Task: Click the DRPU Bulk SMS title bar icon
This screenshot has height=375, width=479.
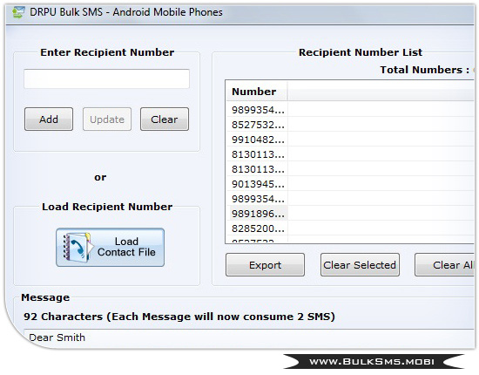Action: pyautogui.click(x=18, y=12)
